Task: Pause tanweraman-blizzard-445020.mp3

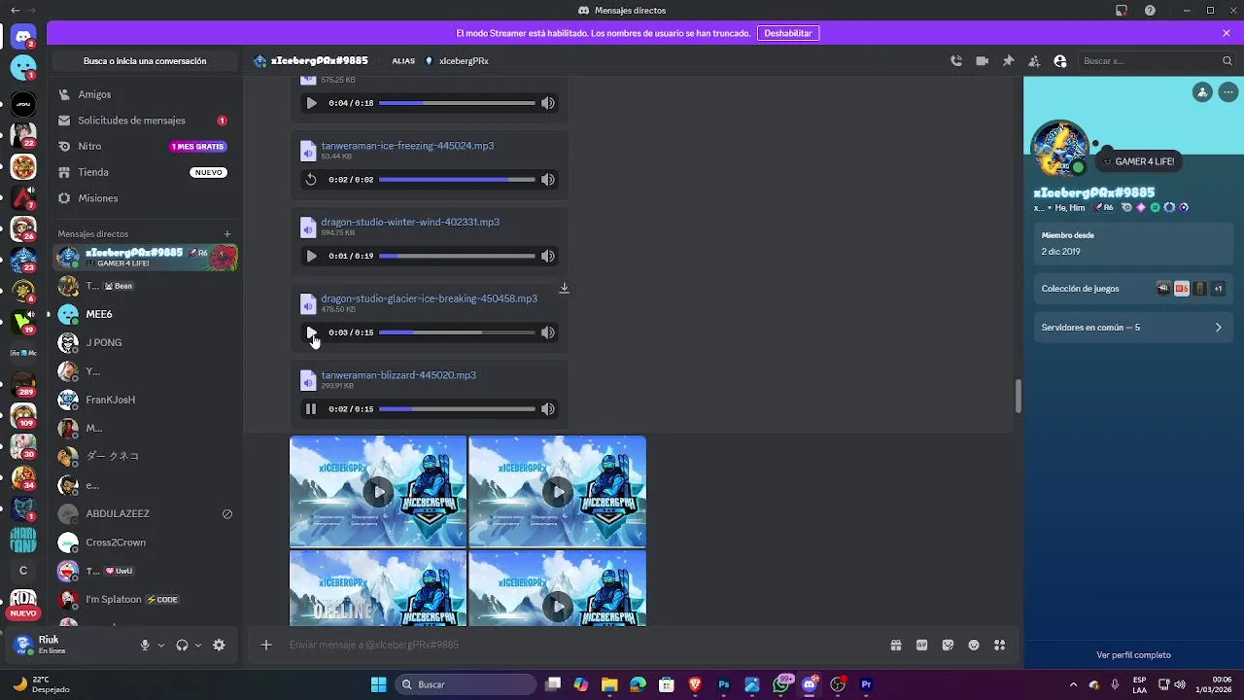Action: click(x=311, y=409)
